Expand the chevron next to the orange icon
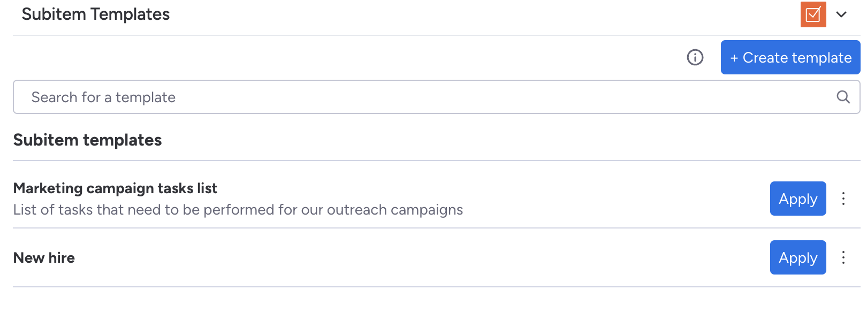The width and height of the screenshot is (867, 320). pos(841,14)
